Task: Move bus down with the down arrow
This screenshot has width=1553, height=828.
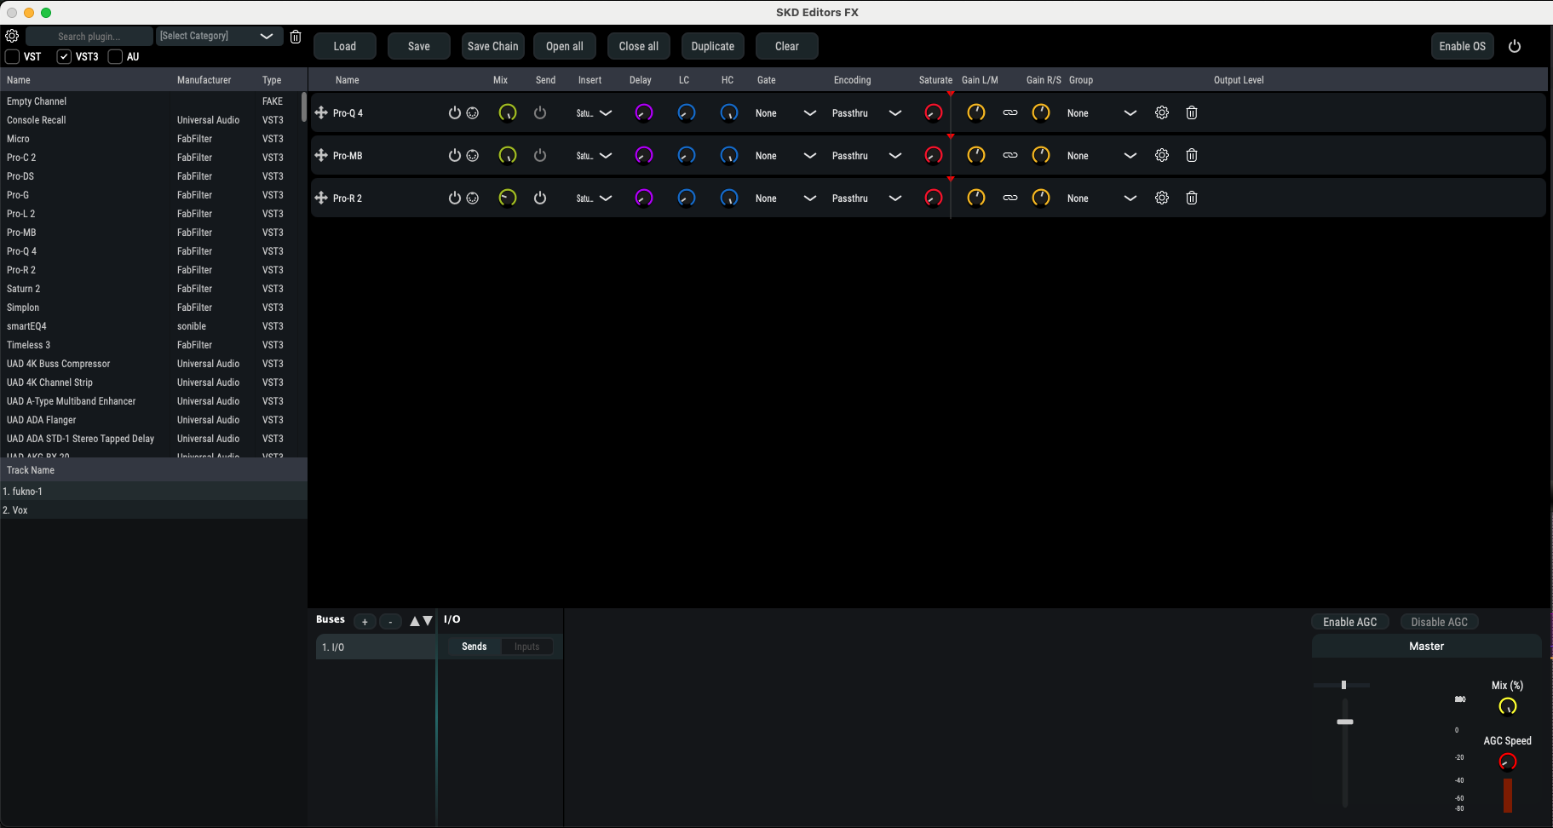Action: [x=428, y=621]
